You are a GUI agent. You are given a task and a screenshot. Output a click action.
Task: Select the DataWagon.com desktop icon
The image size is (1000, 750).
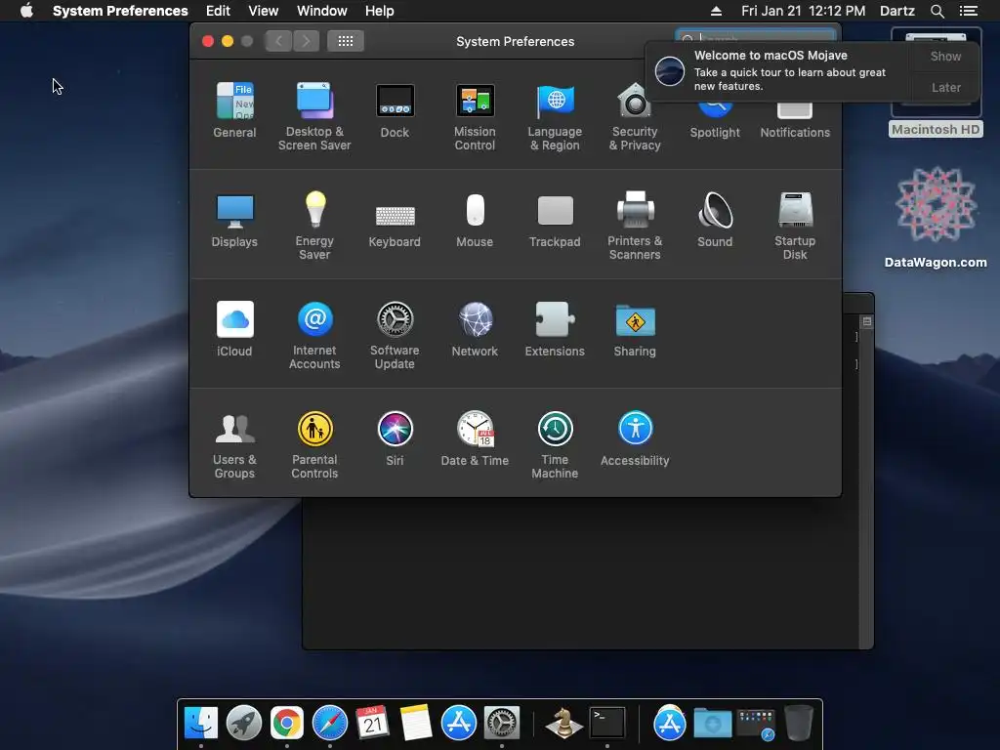point(935,218)
